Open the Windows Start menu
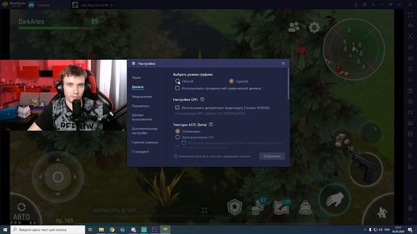This screenshot has width=417, height=234. coord(5,229)
